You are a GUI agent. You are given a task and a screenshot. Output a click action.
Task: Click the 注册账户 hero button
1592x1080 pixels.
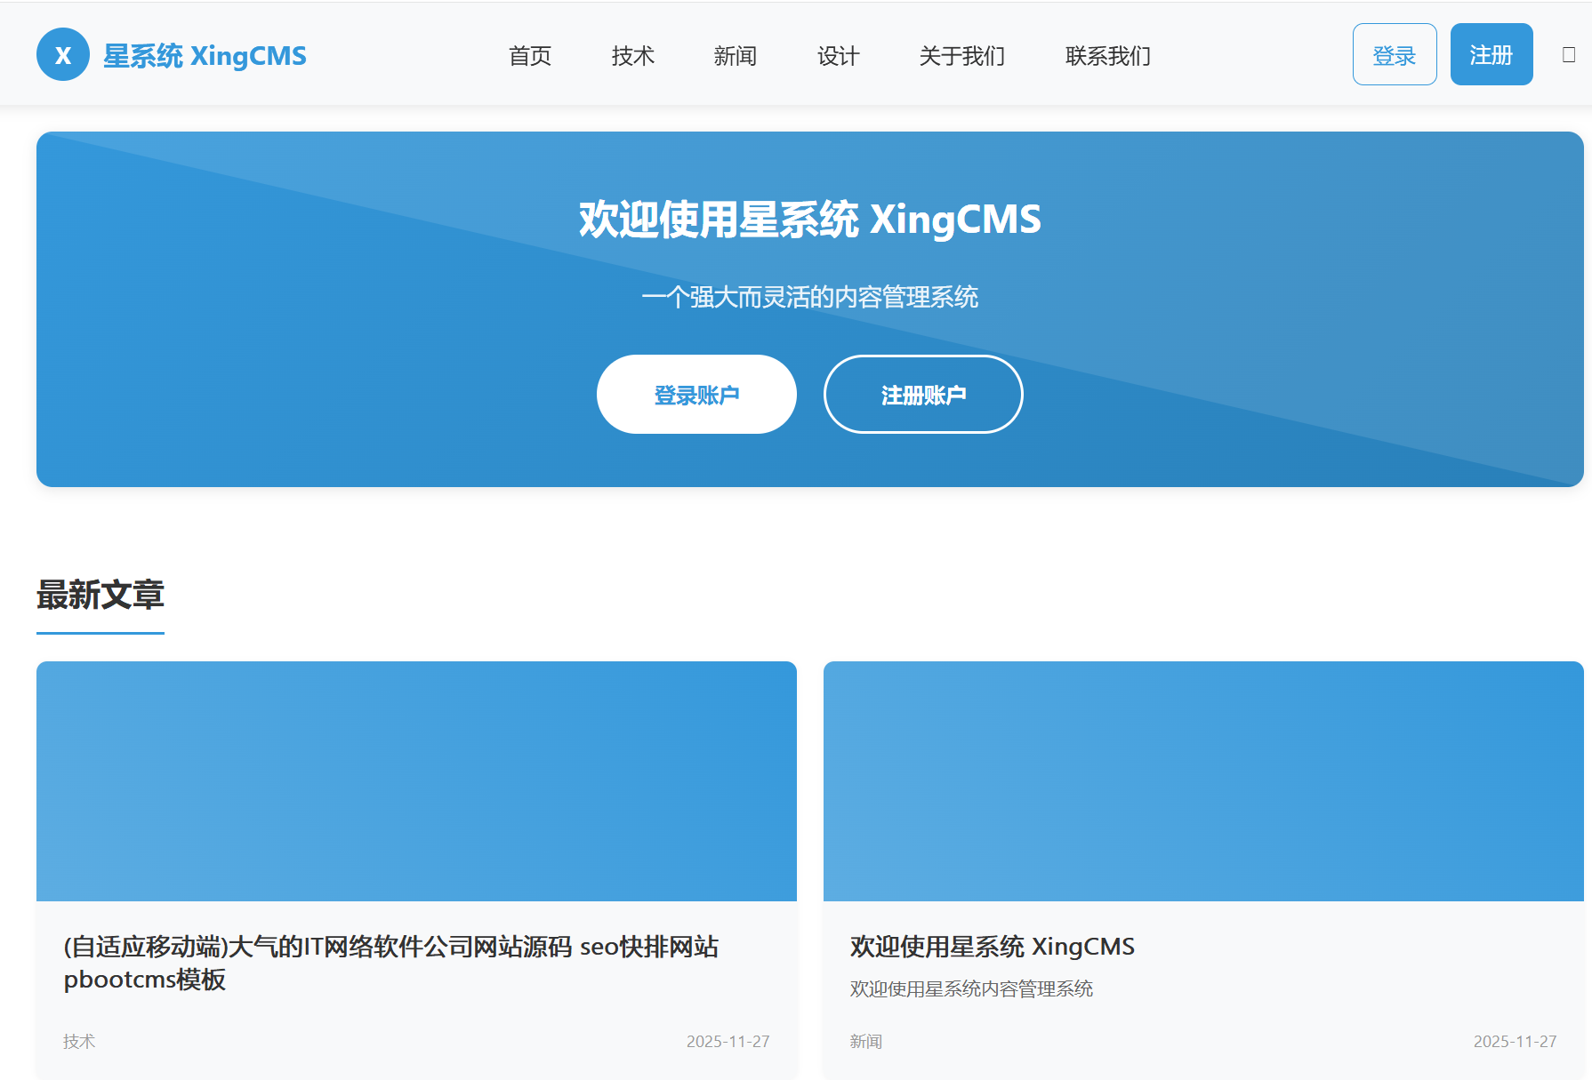(923, 394)
